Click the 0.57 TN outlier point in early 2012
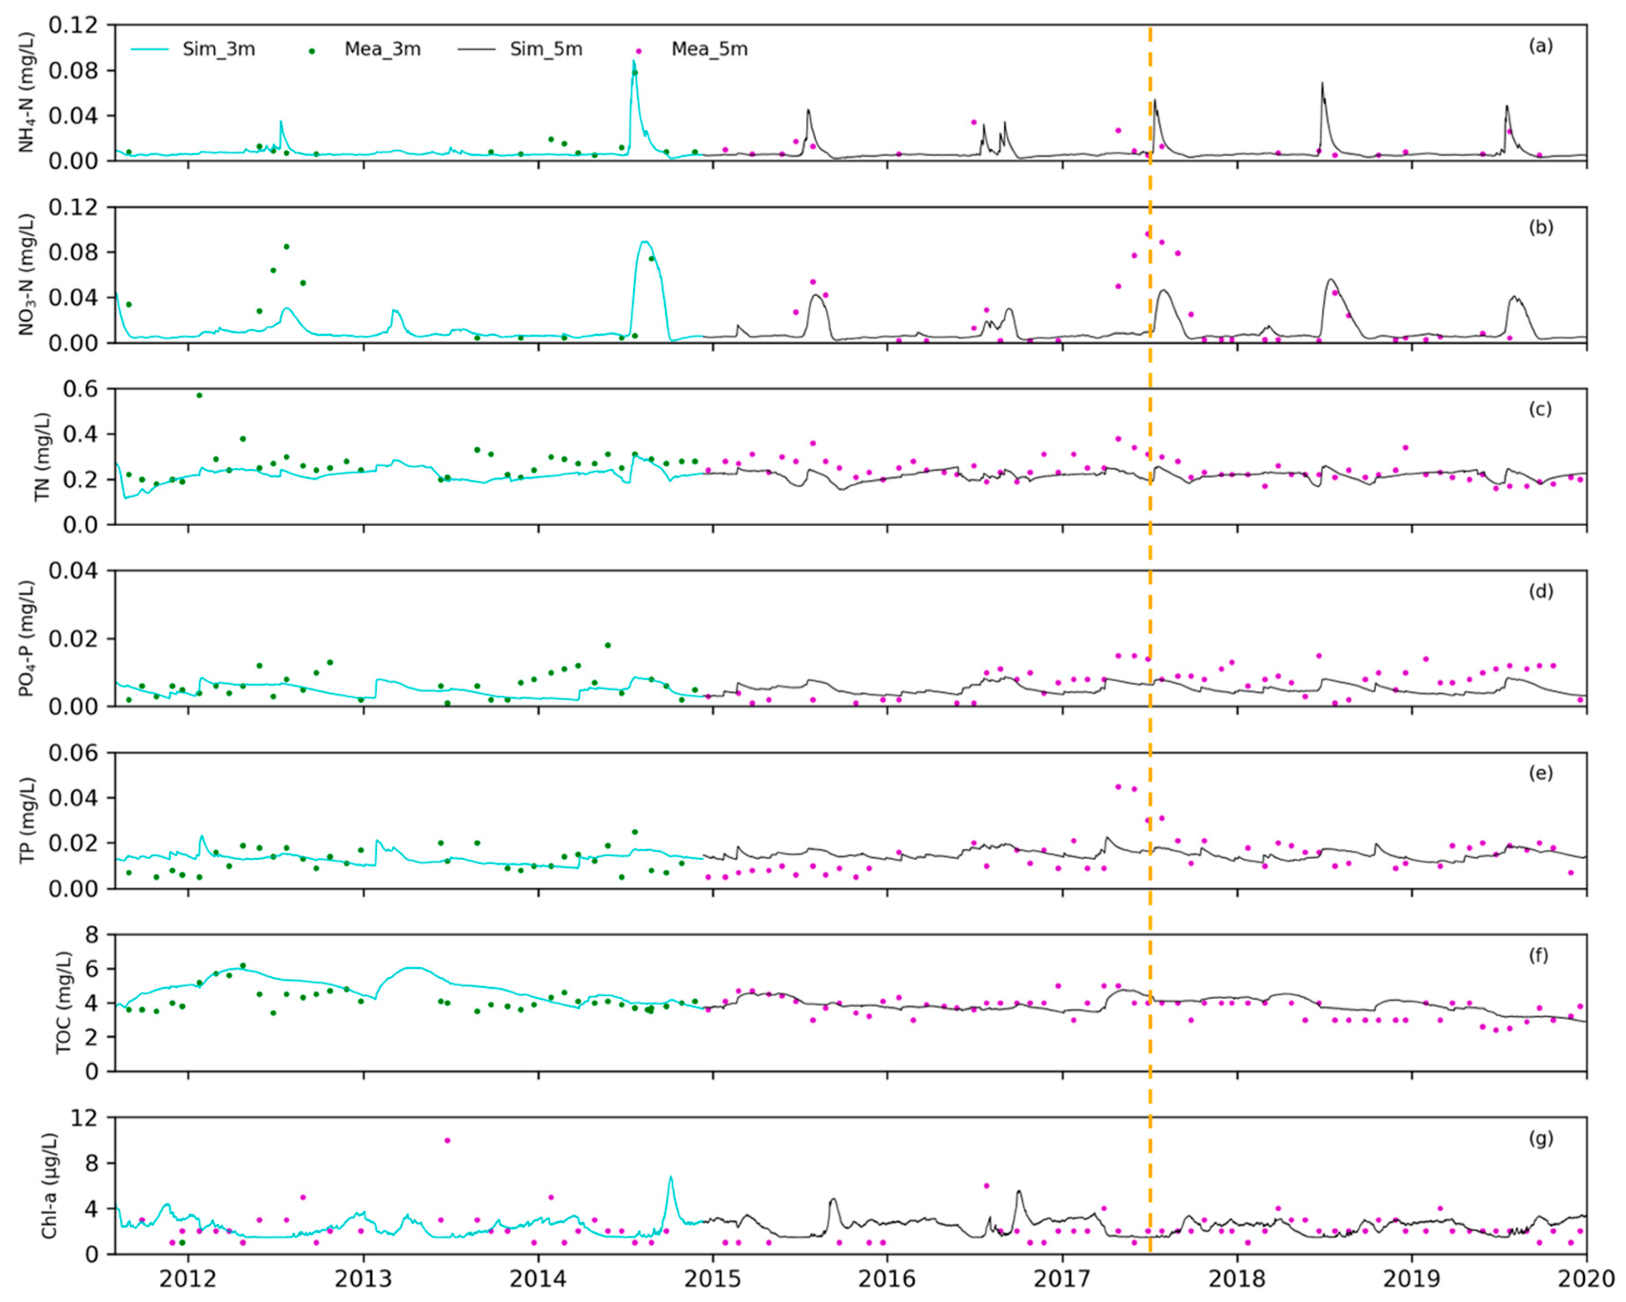Image resolution: width=1626 pixels, height=1302 pixels. tap(199, 395)
